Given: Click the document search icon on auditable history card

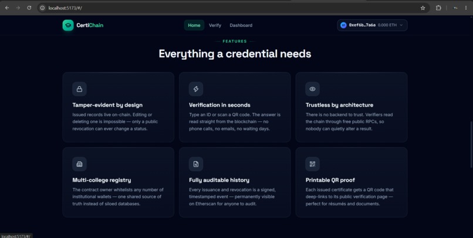Looking at the screenshot, I should (x=196, y=164).
